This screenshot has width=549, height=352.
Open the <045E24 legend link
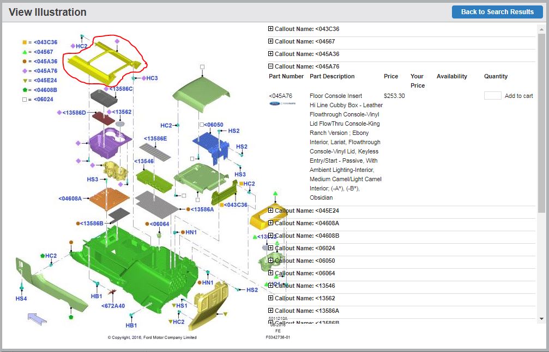tap(45, 80)
